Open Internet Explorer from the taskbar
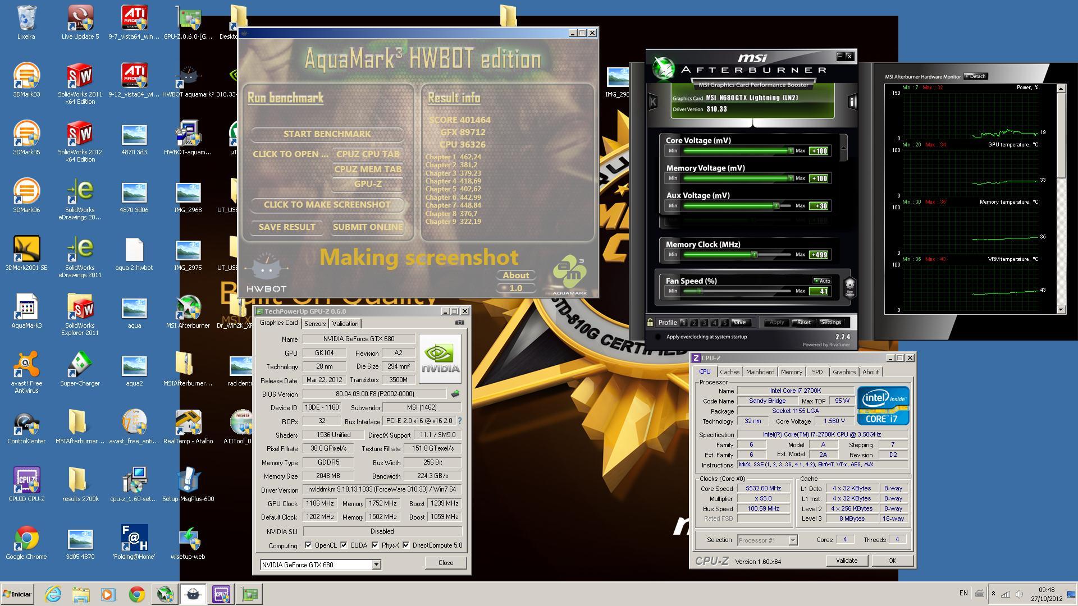This screenshot has height=606, width=1078. click(x=53, y=594)
